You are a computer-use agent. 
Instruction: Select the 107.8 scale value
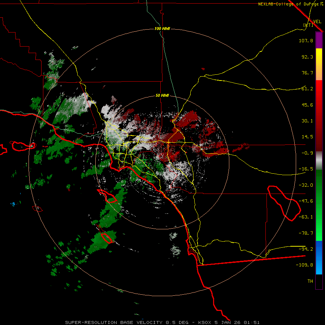click(x=306, y=40)
